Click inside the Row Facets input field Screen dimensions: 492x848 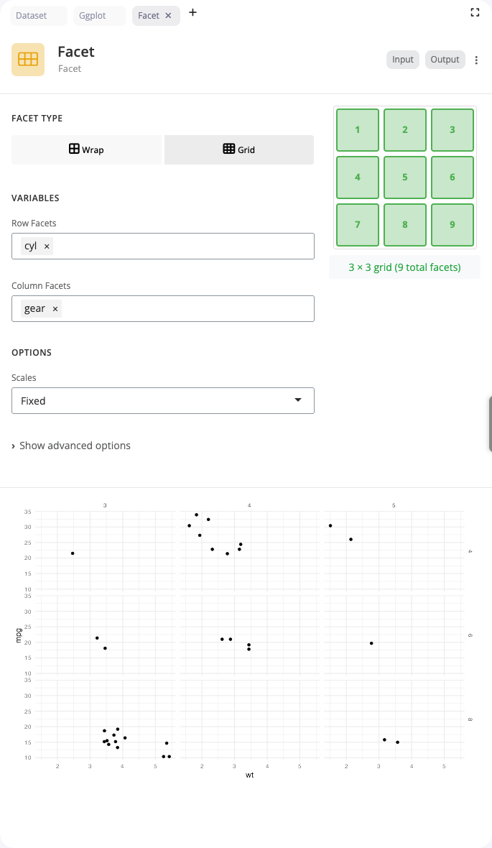point(180,246)
